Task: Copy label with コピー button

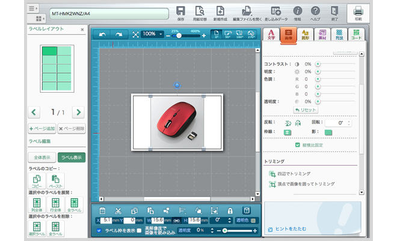Action: 37,181
